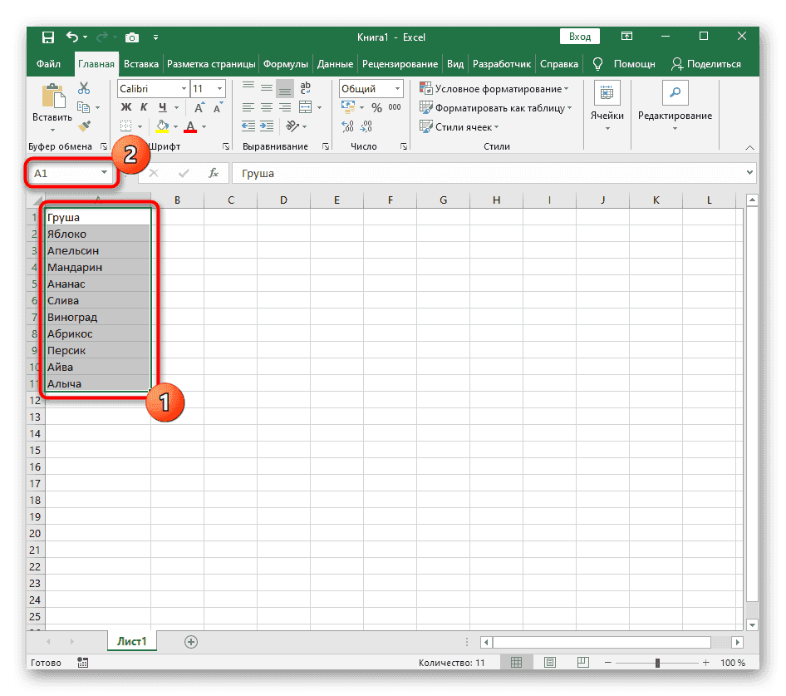The width and height of the screenshot is (786, 696).
Task: Toggle Bold (Ж) formatting
Action: pyautogui.click(x=126, y=108)
